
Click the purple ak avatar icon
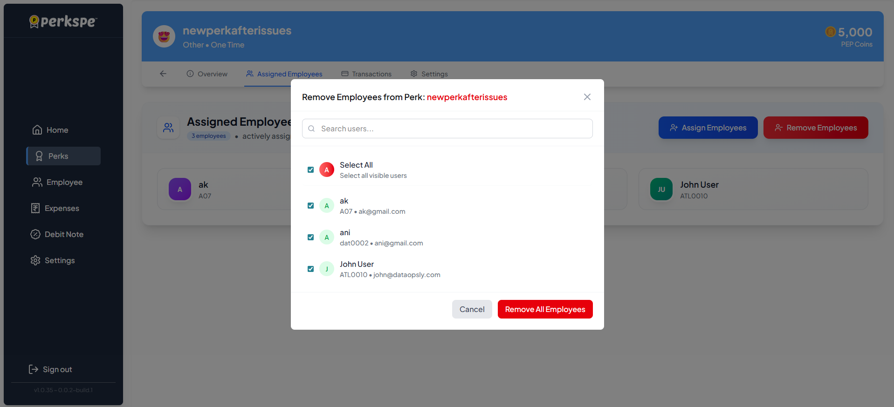click(180, 189)
